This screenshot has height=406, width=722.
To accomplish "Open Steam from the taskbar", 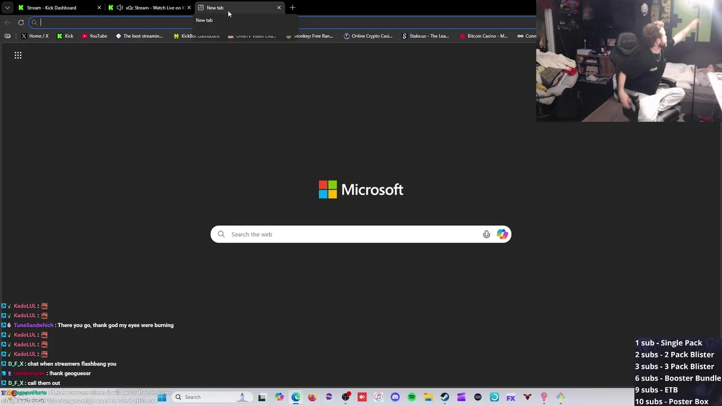I will 444,398.
